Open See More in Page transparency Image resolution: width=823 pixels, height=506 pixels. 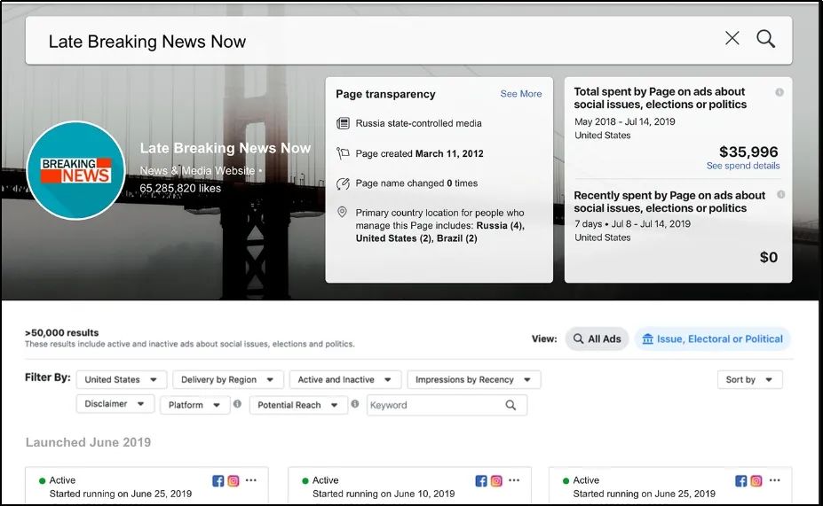click(x=520, y=94)
